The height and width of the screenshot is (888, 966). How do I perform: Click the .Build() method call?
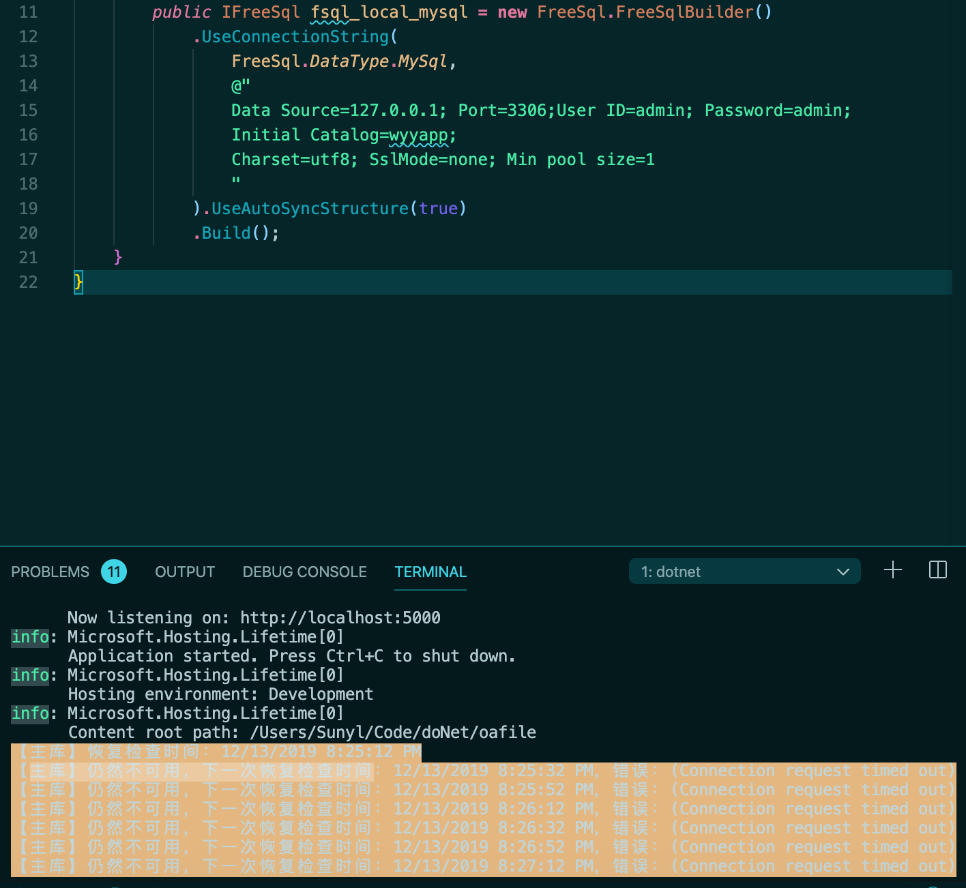[236, 233]
